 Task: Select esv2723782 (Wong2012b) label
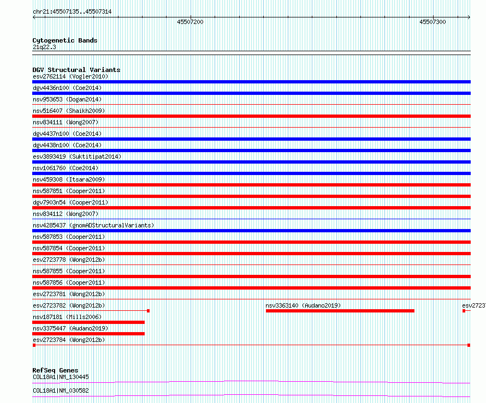tap(69, 305)
